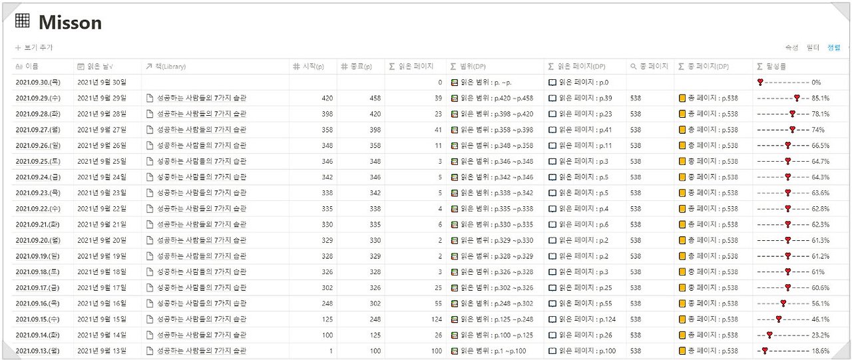Click the book-stack icon in the 2021.09.15.(수) row
The image size is (852, 360).
tap(455, 319)
